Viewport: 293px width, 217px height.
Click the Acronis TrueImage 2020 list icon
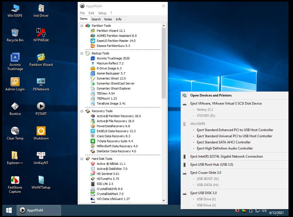pos(93,58)
